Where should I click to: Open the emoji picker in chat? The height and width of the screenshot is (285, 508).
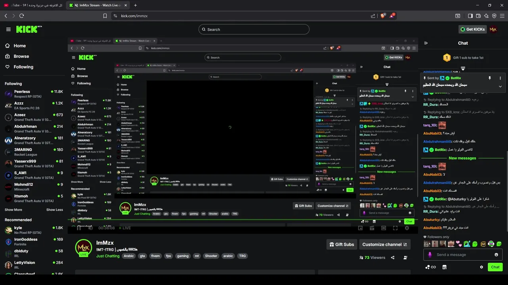point(496,255)
